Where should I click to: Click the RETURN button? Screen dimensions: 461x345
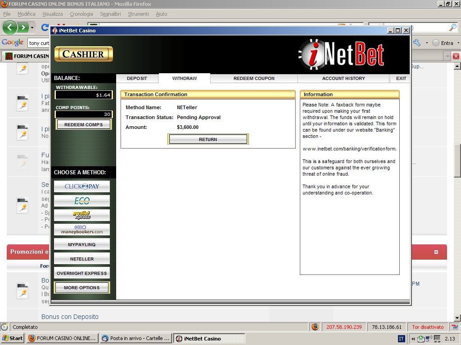coord(208,139)
